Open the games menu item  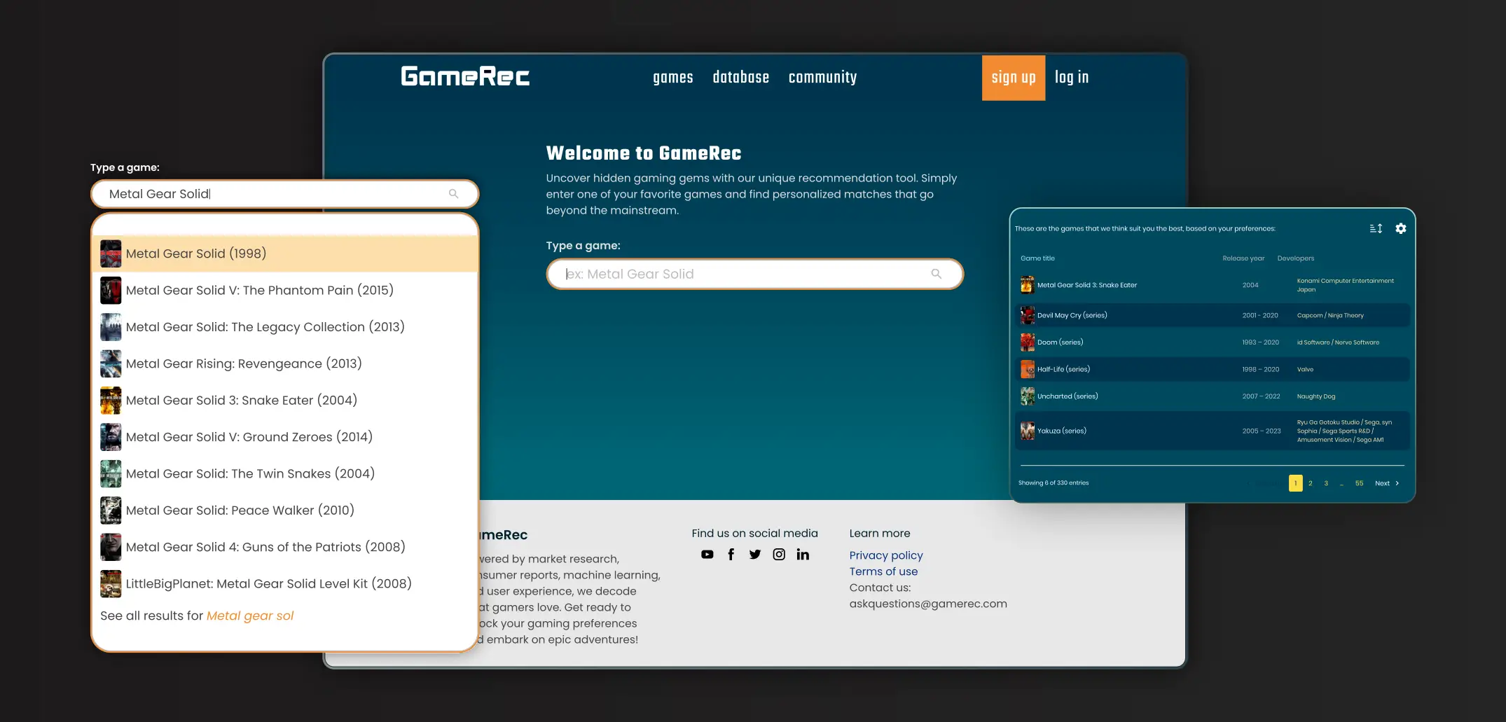pyautogui.click(x=672, y=77)
